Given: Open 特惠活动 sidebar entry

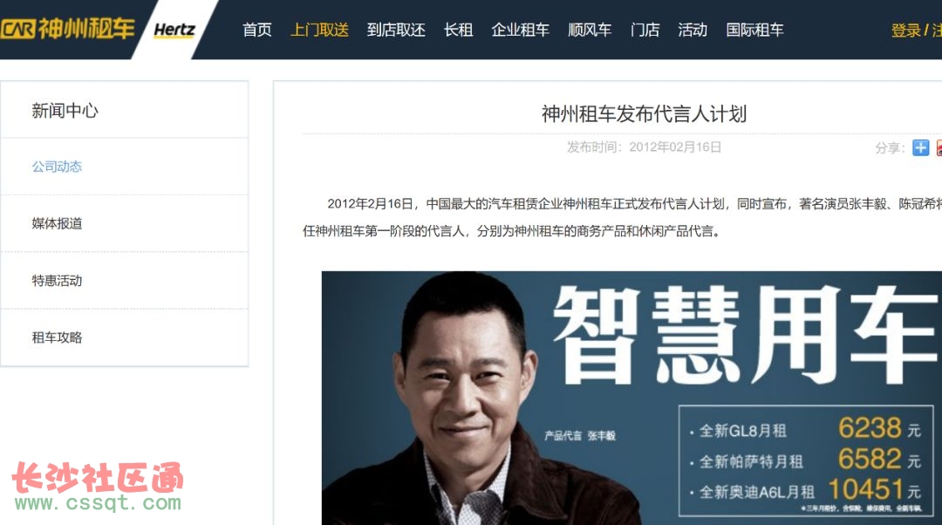Looking at the screenshot, I should 57,281.
